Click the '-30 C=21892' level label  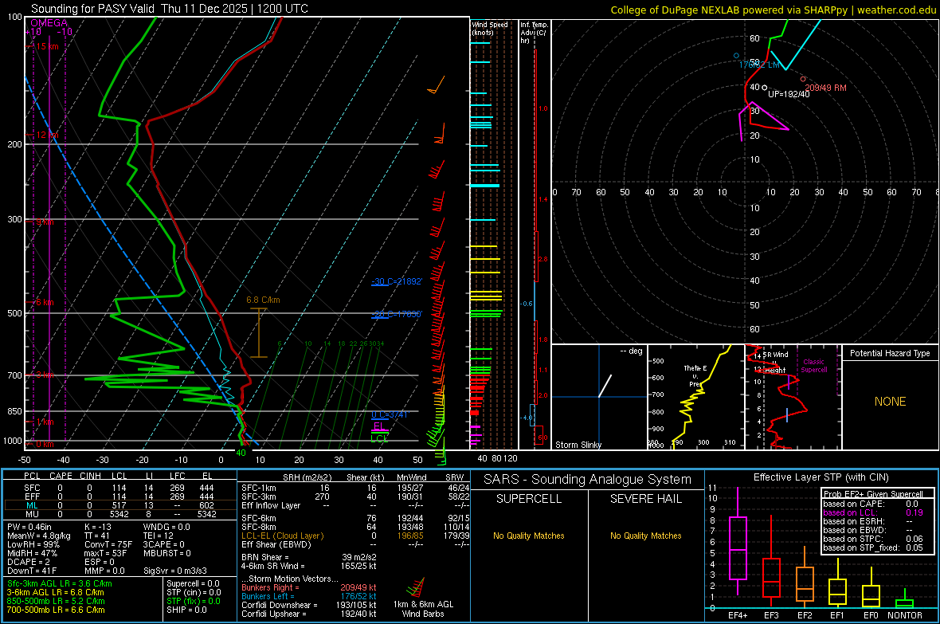(397, 281)
